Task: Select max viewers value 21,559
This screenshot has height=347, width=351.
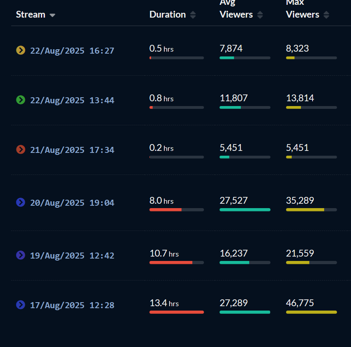Action: [x=300, y=253]
